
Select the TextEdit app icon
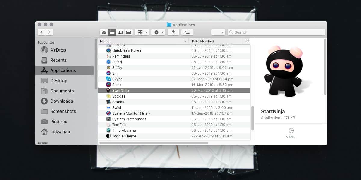(109, 125)
